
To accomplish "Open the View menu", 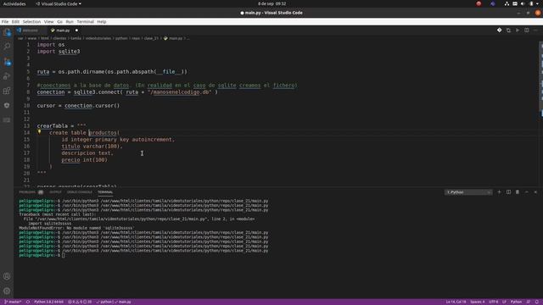I will 49,22.
